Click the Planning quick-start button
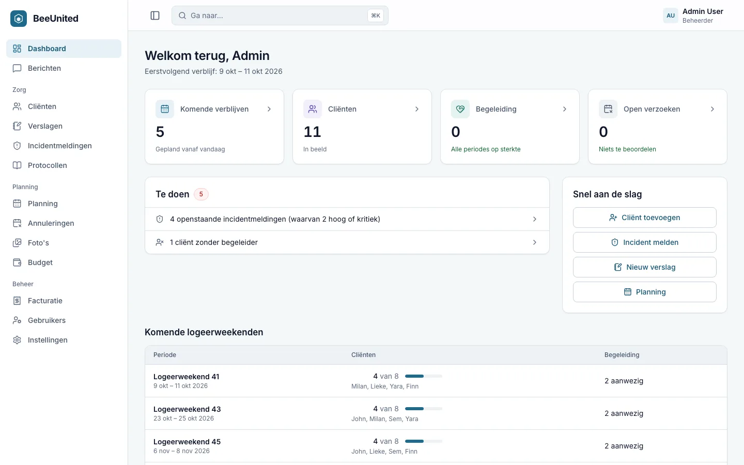Screen dimensions: 744x465 pos(644,292)
